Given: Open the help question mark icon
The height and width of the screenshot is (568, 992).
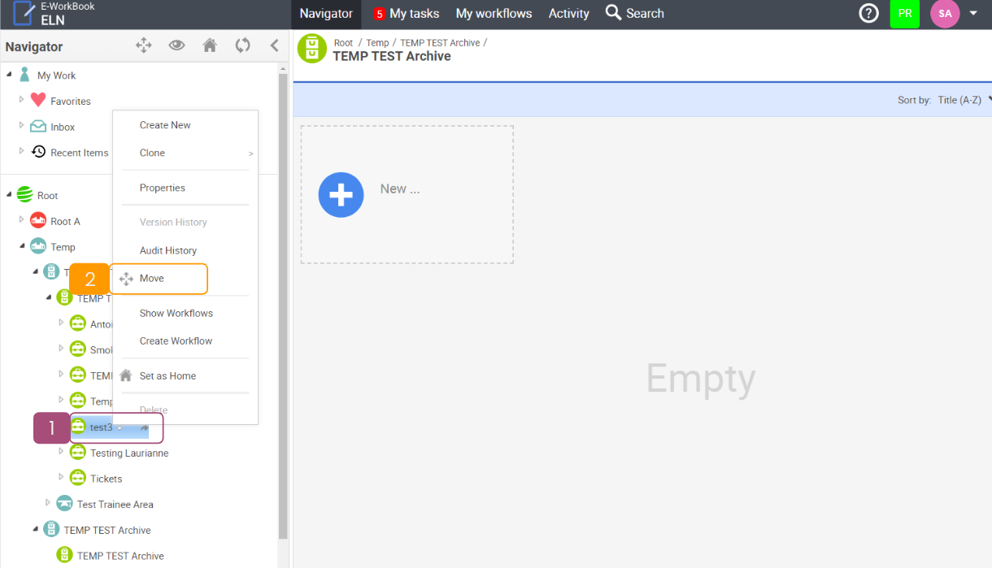Looking at the screenshot, I should pyautogui.click(x=868, y=14).
